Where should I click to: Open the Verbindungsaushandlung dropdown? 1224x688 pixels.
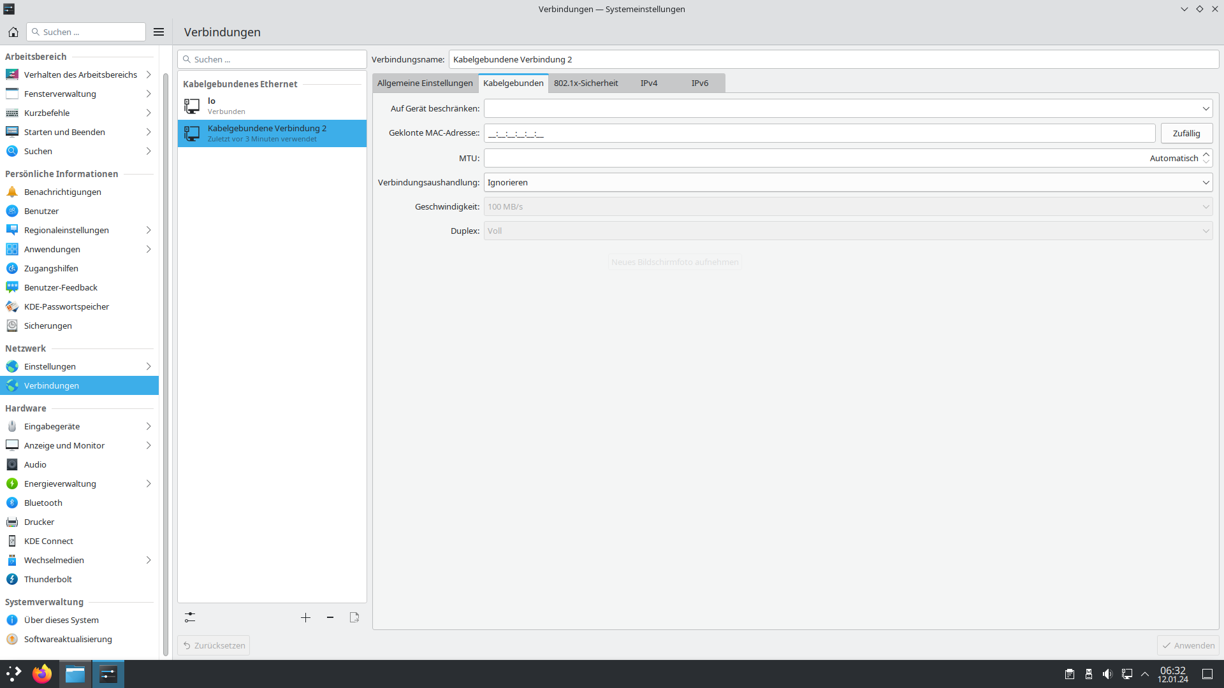point(848,182)
